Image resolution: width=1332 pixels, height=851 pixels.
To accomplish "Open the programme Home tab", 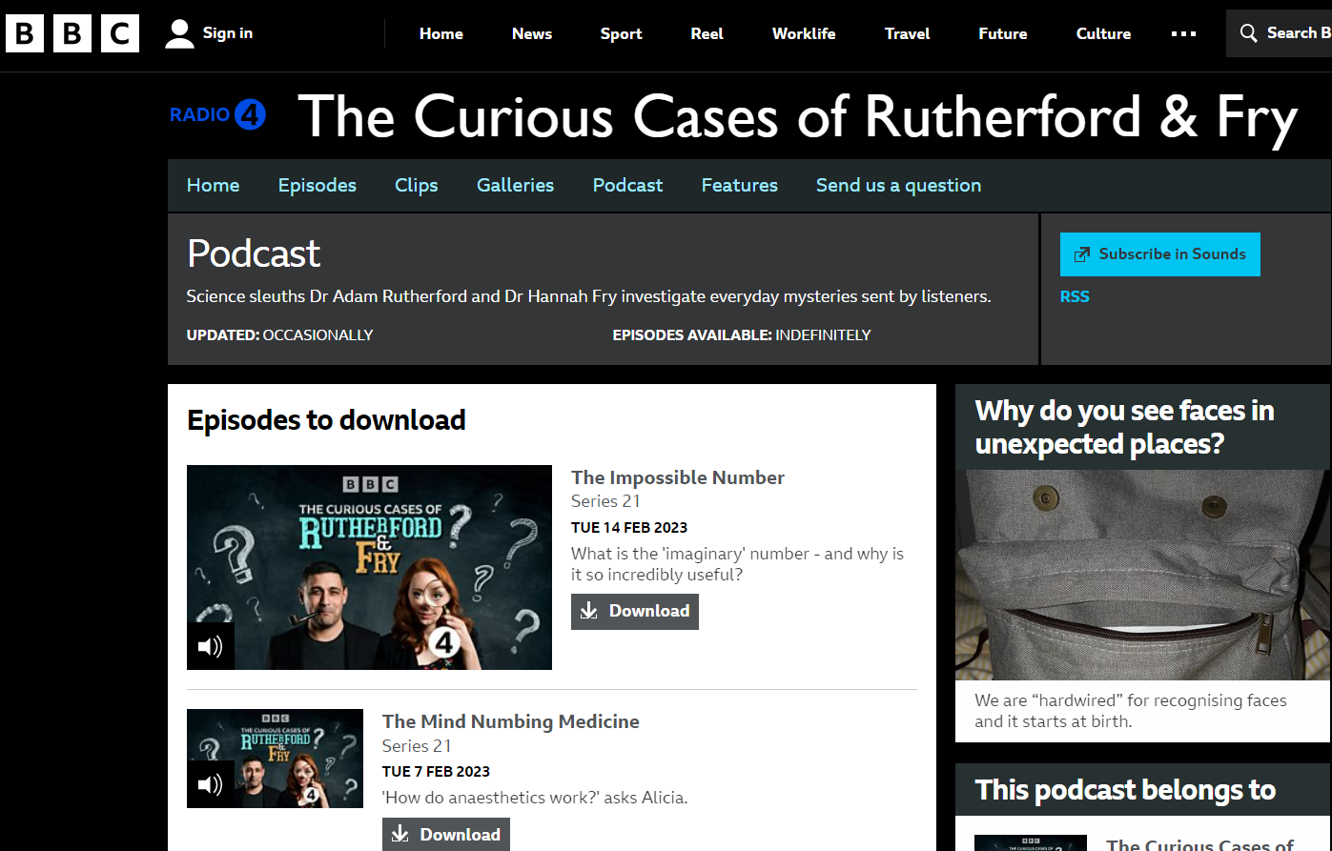I will 213,186.
